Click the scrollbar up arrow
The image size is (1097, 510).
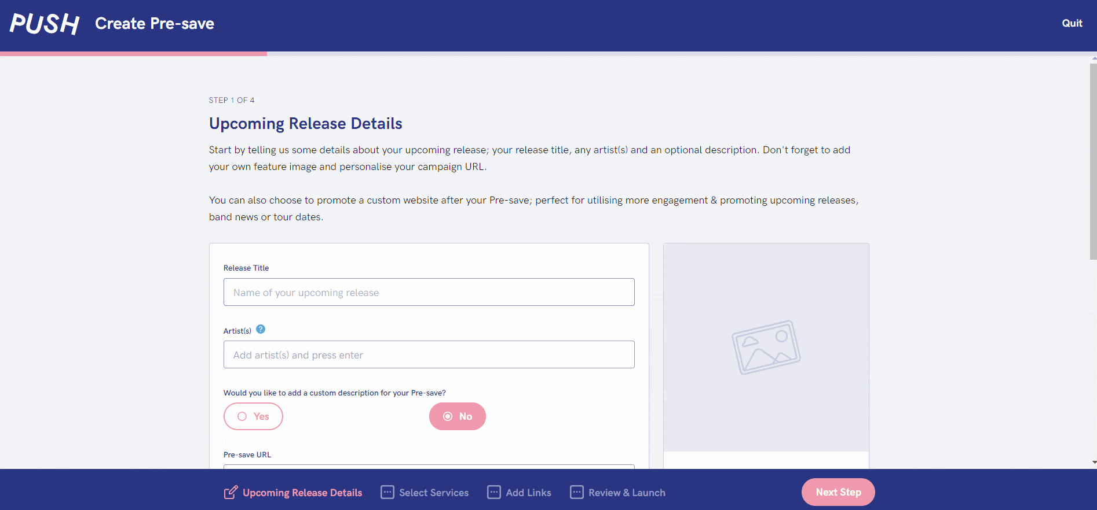pos(1094,58)
